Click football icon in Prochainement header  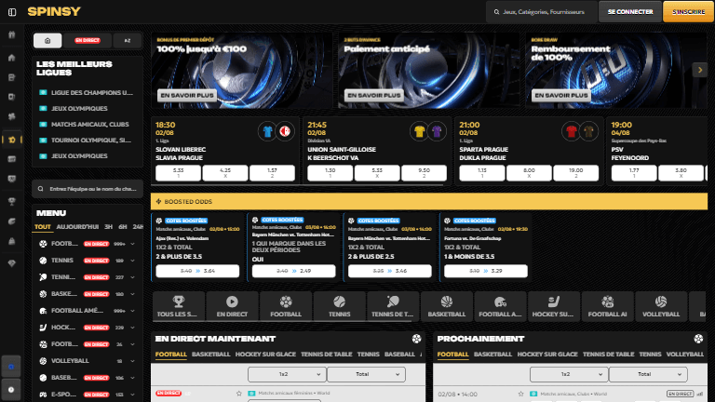698,339
